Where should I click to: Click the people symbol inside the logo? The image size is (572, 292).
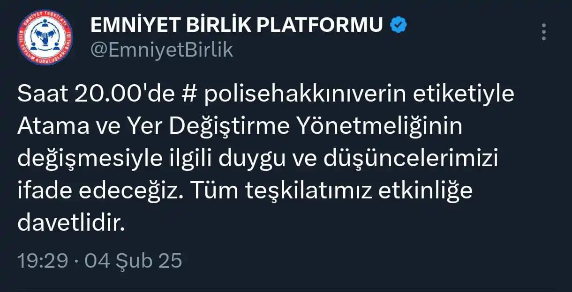[x=45, y=37]
